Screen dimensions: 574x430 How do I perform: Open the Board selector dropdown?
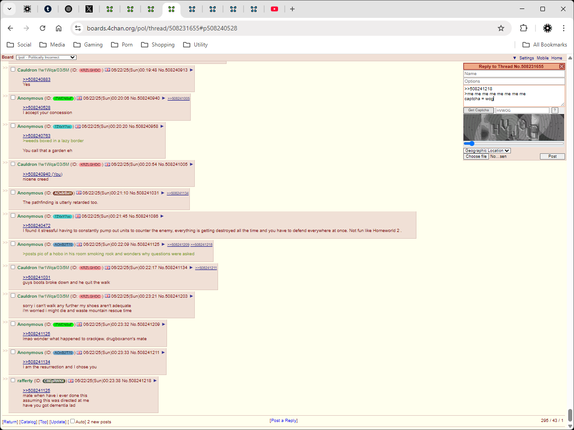[46, 57]
